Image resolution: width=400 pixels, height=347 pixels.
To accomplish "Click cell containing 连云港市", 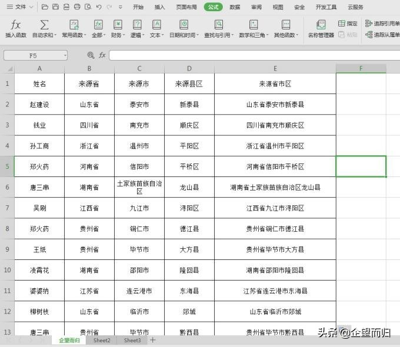I will point(139,291).
